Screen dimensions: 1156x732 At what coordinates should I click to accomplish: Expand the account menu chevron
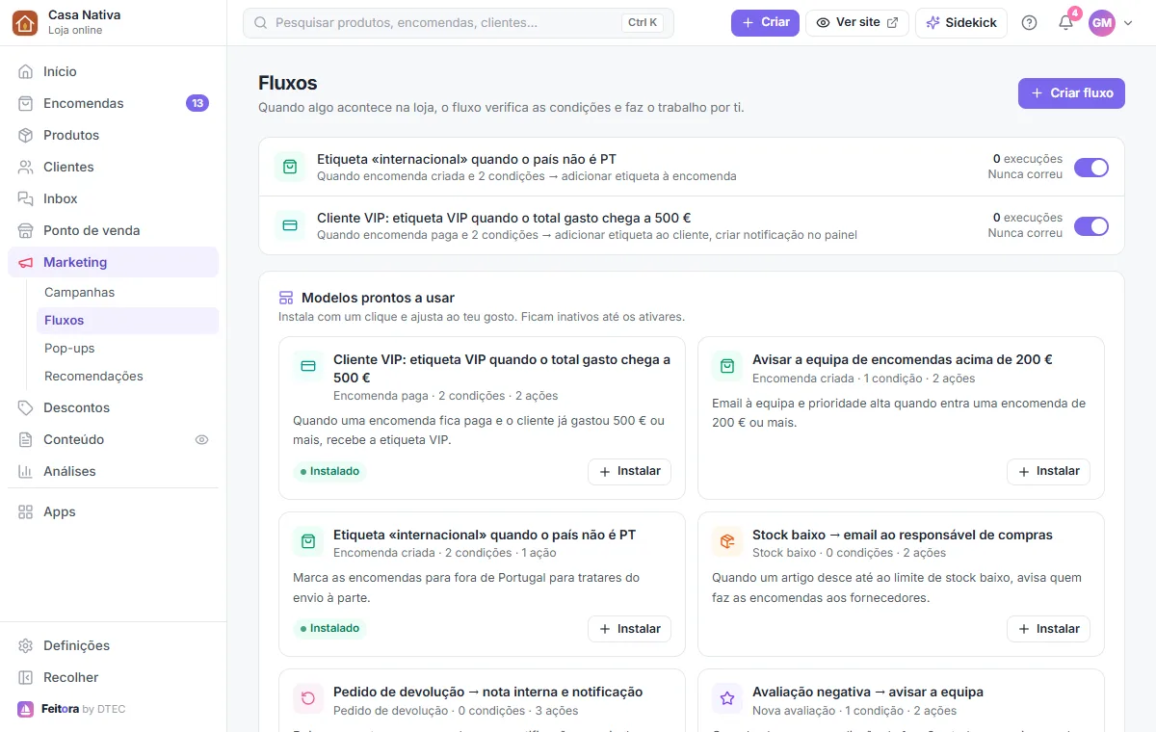(x=1128, y=23)
